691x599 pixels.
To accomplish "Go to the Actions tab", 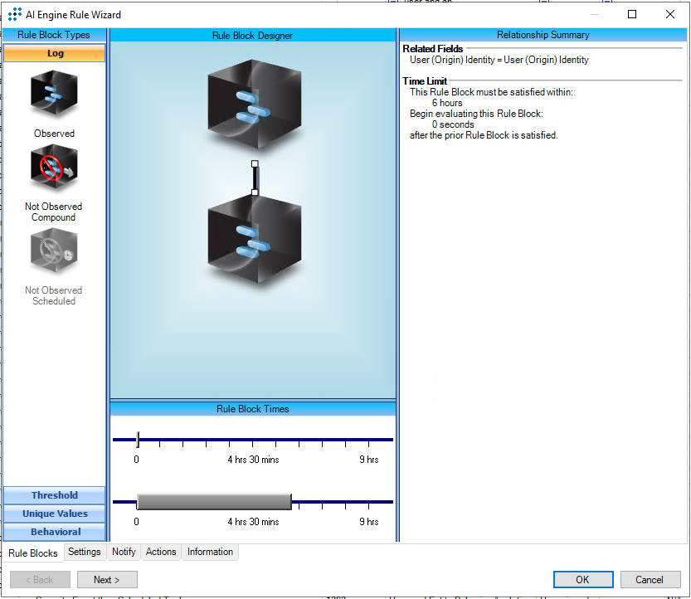I will [x=161, y=552].
